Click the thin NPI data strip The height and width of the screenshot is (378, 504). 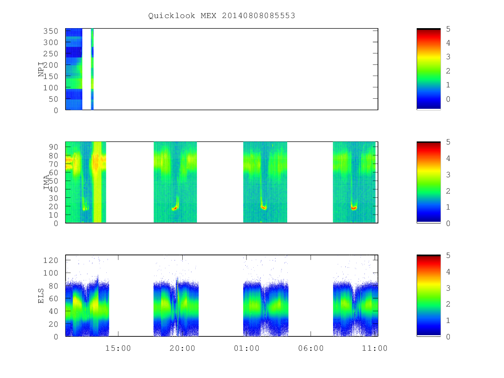tap(92, 69)
